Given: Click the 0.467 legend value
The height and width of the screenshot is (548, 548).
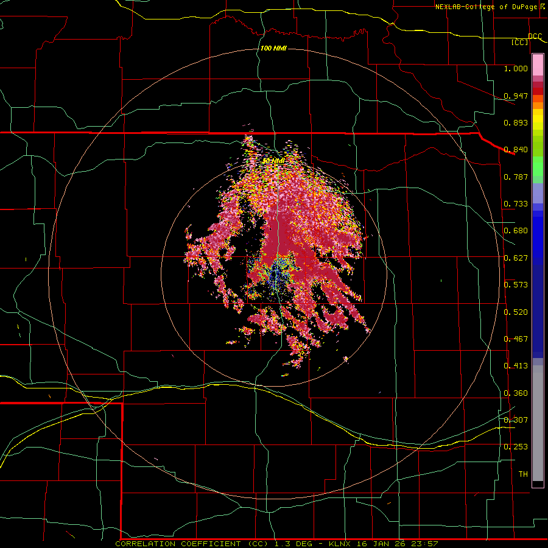Looking at the screenshot, I should (516, 339).
